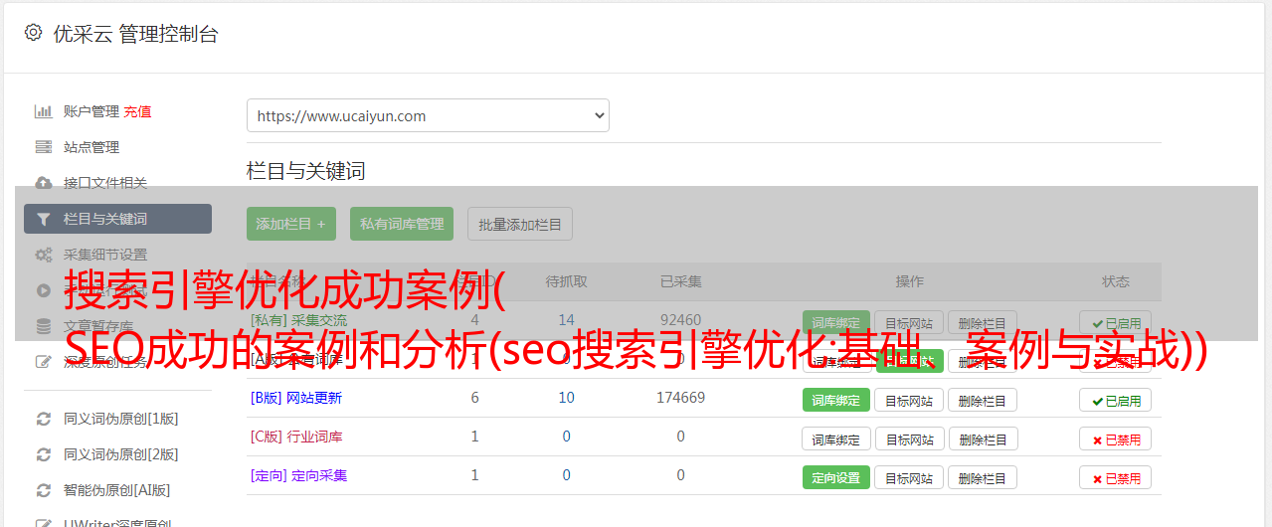Click the 批量添加栏目 button
This screenshot has width=1272, height=527.
click(520, 224)
